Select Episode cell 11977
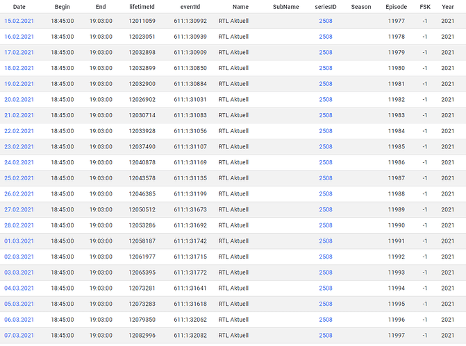 coord(397,21)
